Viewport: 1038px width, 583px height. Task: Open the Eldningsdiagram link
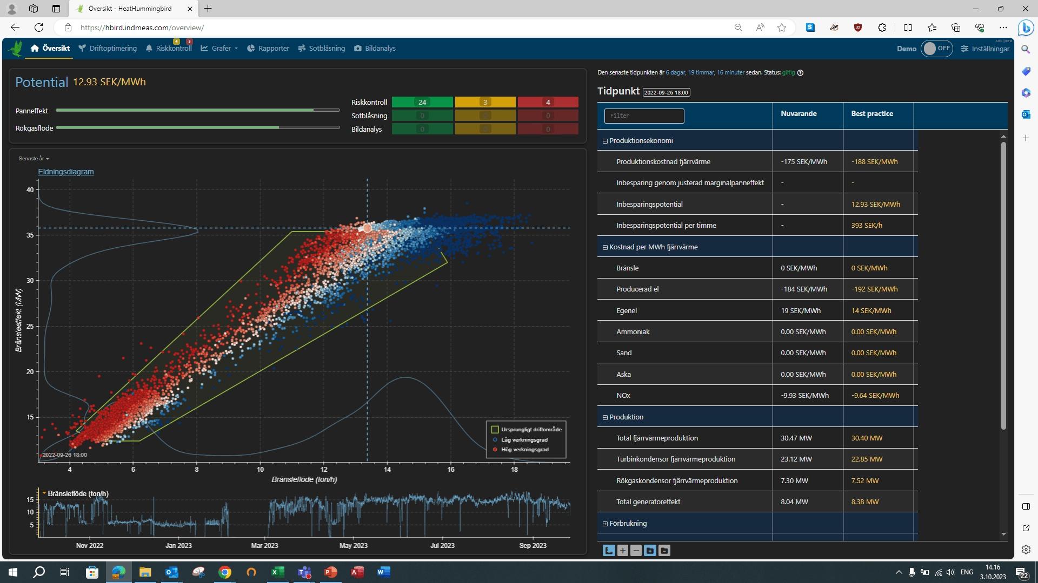66,172
